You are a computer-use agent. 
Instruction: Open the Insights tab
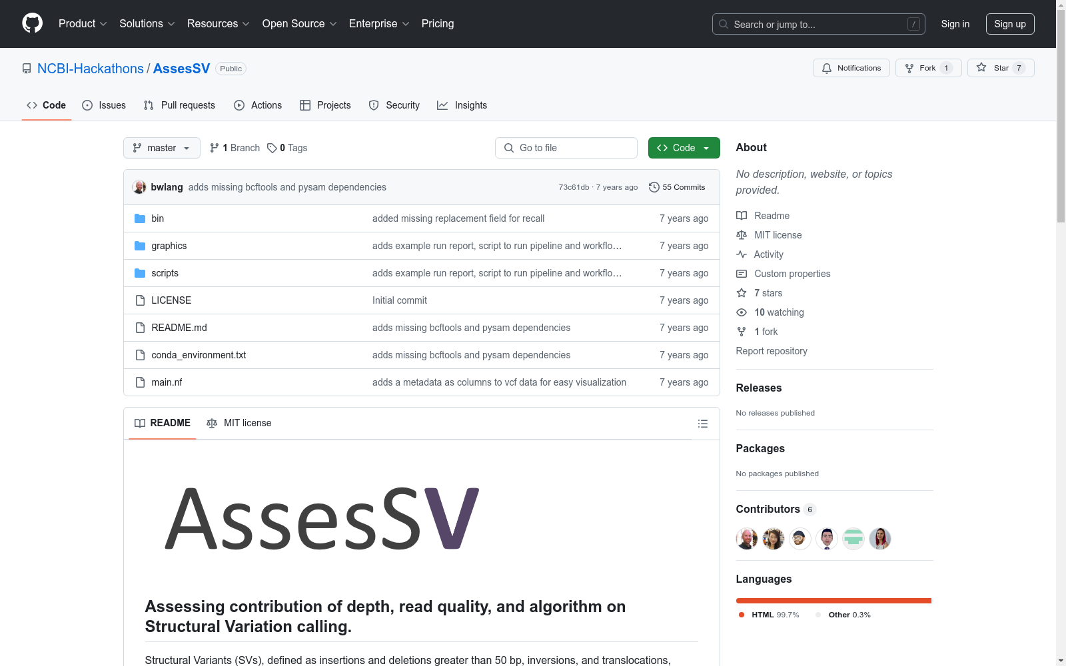pyautogui.click(x=462, y=105)
